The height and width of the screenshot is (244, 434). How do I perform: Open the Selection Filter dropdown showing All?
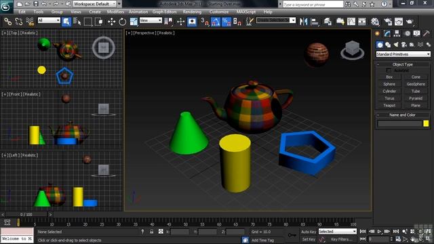click(49, 20)
